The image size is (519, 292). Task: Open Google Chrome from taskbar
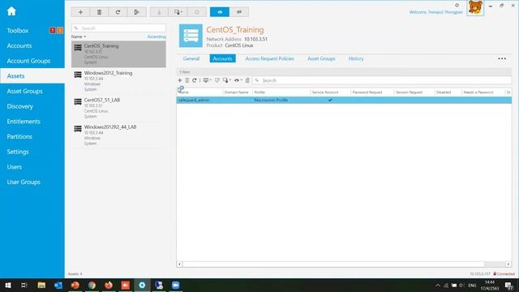click(x=92, y=285)
